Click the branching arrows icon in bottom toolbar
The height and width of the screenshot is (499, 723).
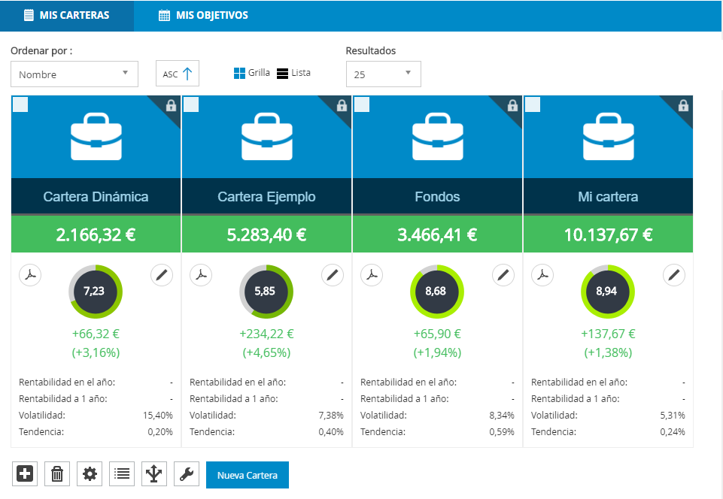tap(154, 474)
